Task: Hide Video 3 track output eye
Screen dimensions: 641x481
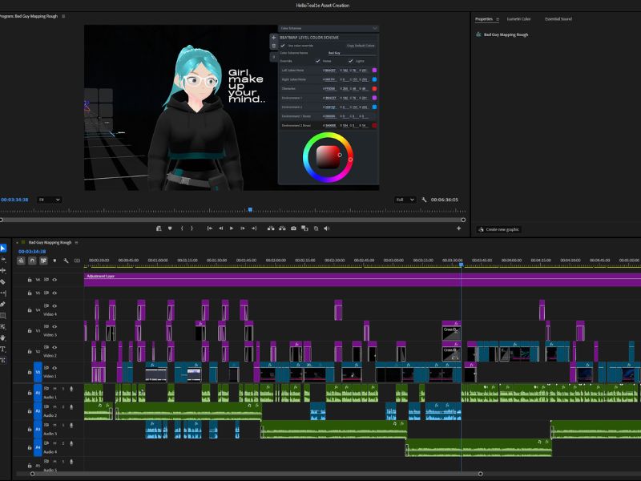Action: click(54, 326)
